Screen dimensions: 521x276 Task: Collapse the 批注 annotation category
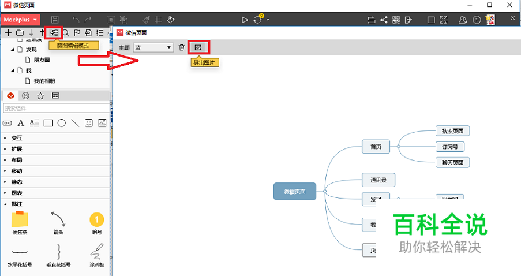[x=6, y=204]
